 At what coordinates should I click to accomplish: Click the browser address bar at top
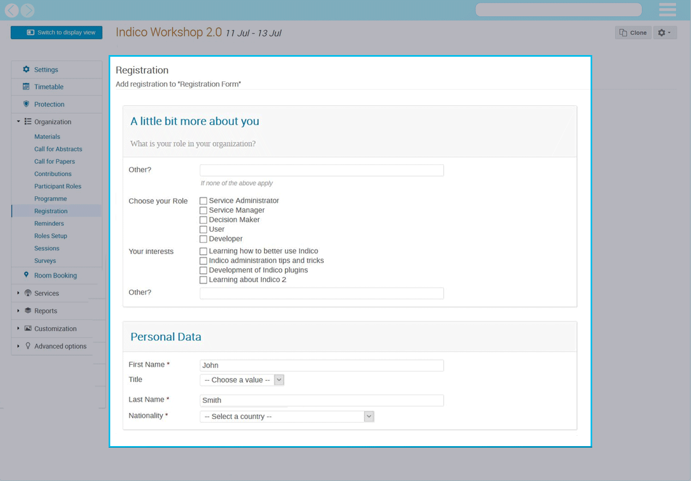[558, 10]
